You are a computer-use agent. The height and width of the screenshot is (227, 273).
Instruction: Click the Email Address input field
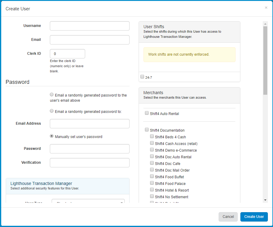coord(89,123)
